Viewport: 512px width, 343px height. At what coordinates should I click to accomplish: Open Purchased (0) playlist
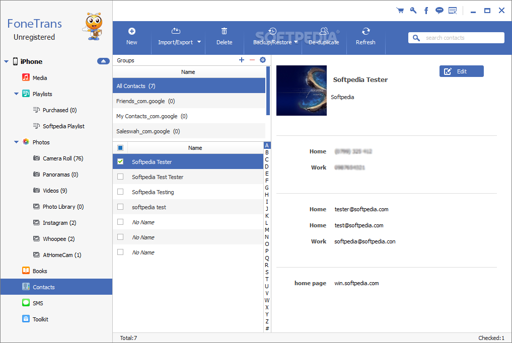(59, 110)
